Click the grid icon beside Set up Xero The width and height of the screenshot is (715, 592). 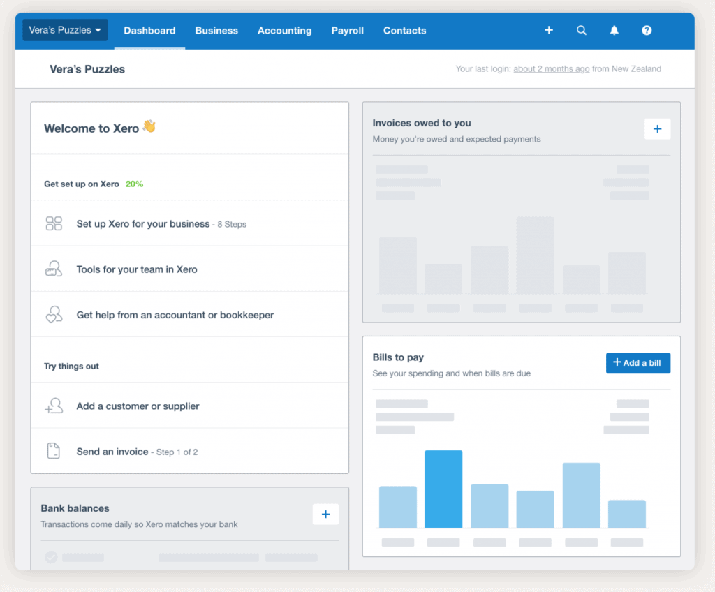[x=54, y=223]
